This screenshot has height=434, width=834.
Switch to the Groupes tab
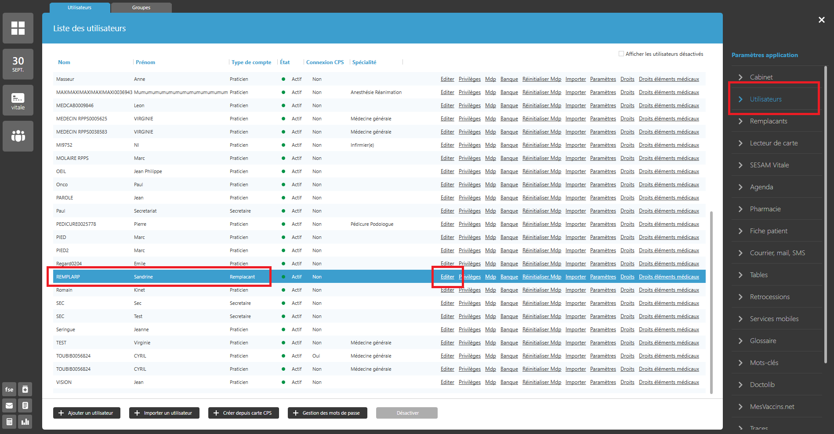click(x=141, y=7)
